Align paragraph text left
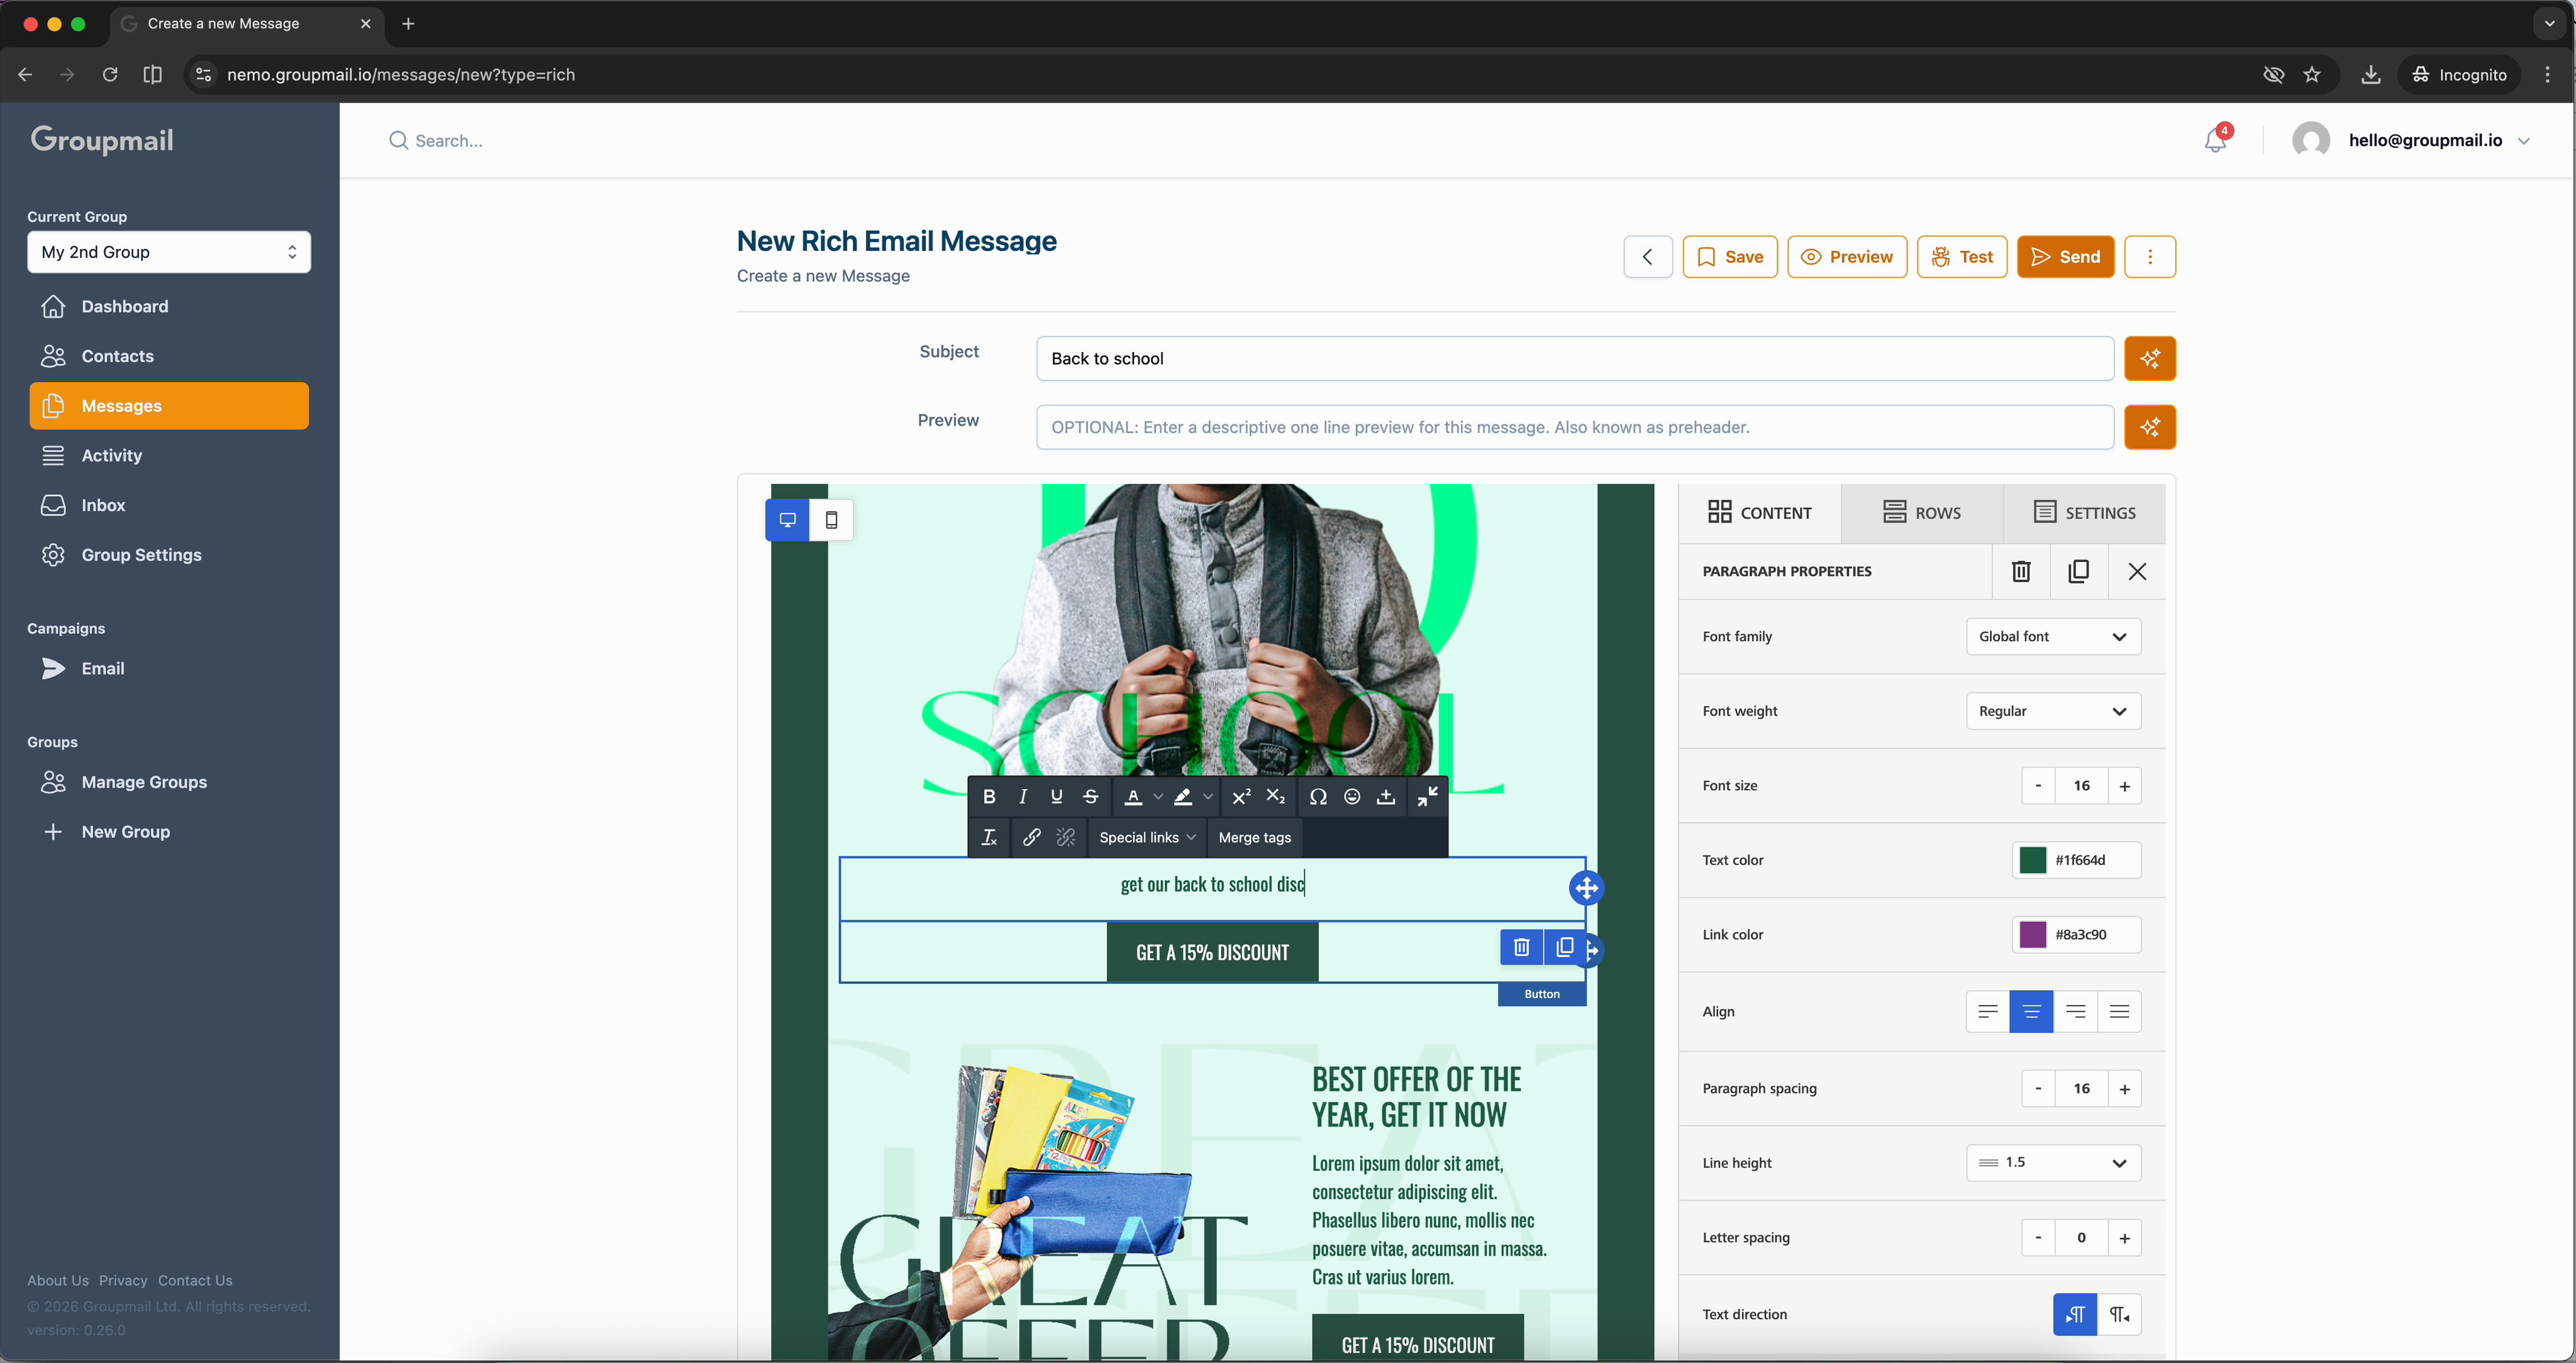 [x=1987, y=1011]
